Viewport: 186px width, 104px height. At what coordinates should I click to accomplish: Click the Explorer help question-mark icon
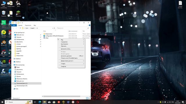90,25
